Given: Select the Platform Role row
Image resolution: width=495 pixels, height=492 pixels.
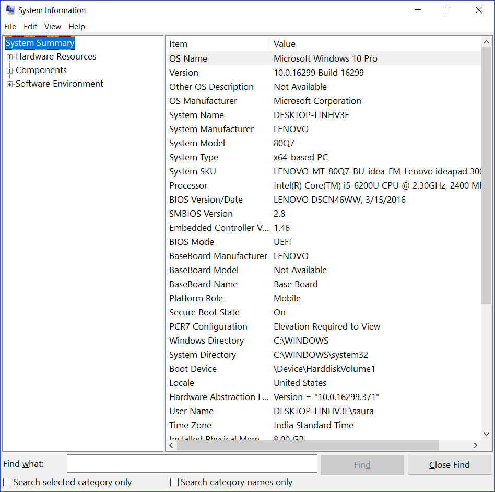Looking at the screenshot, I should pos(324,298).
